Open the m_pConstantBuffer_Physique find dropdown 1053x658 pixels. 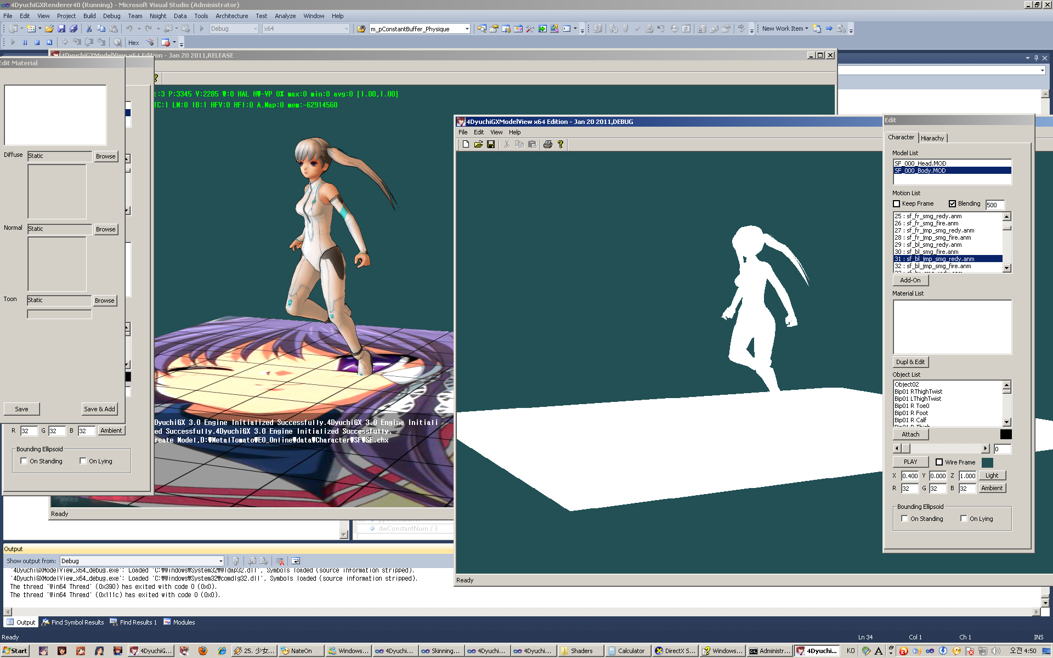467,29
